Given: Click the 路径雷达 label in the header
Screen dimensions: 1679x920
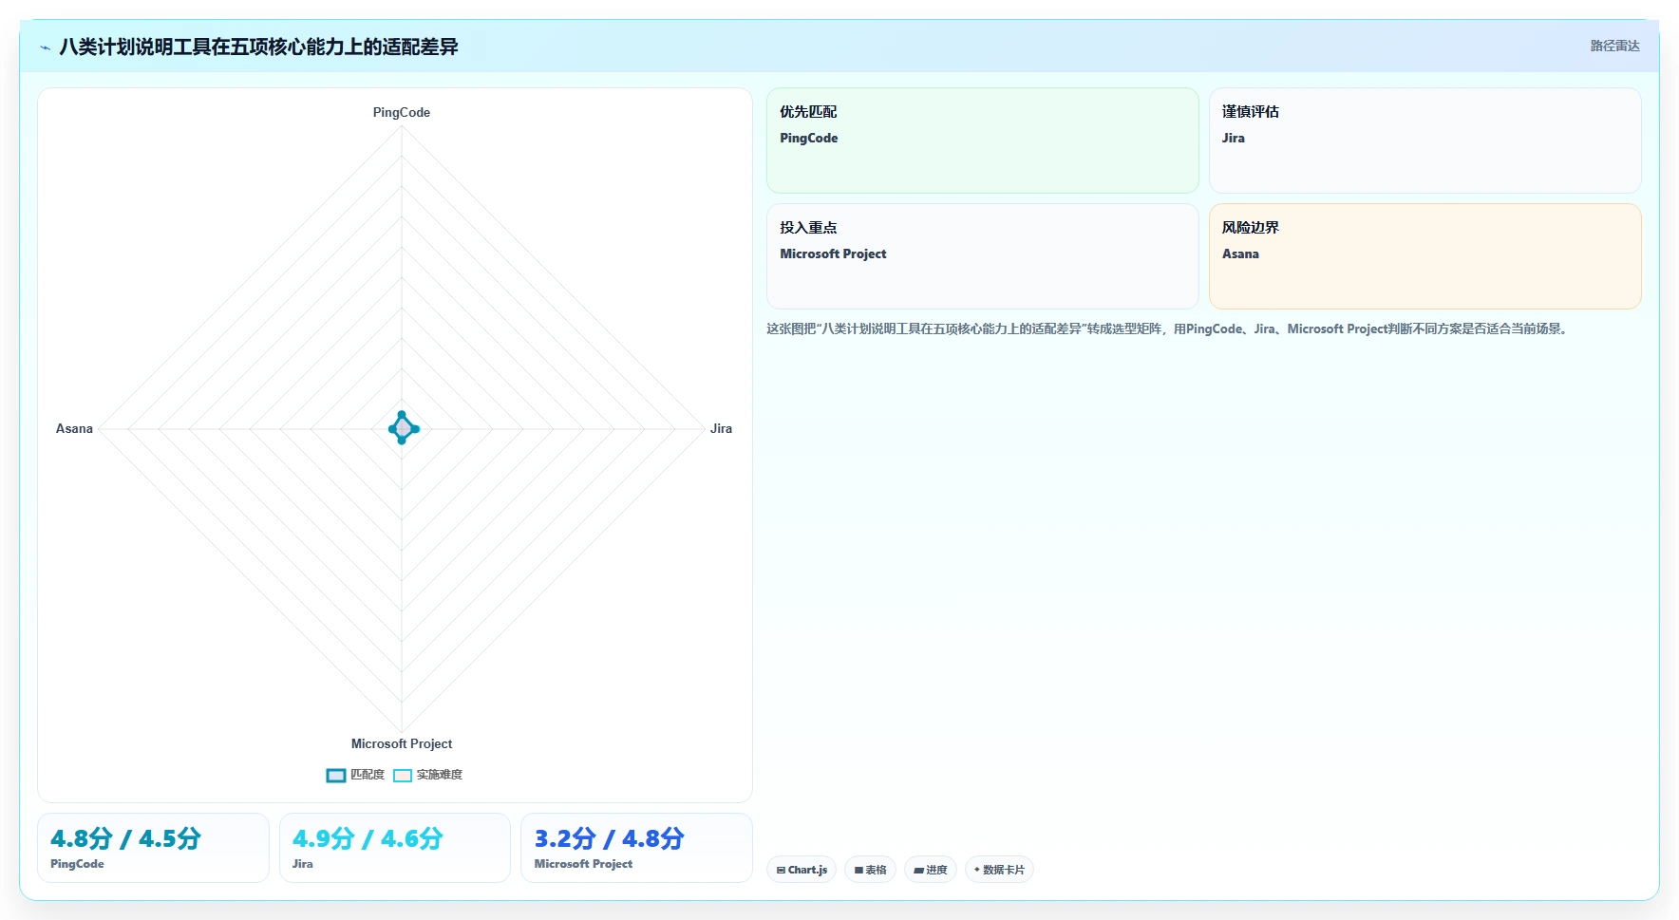Looking at the screenshot, I should coord(1614,46).
